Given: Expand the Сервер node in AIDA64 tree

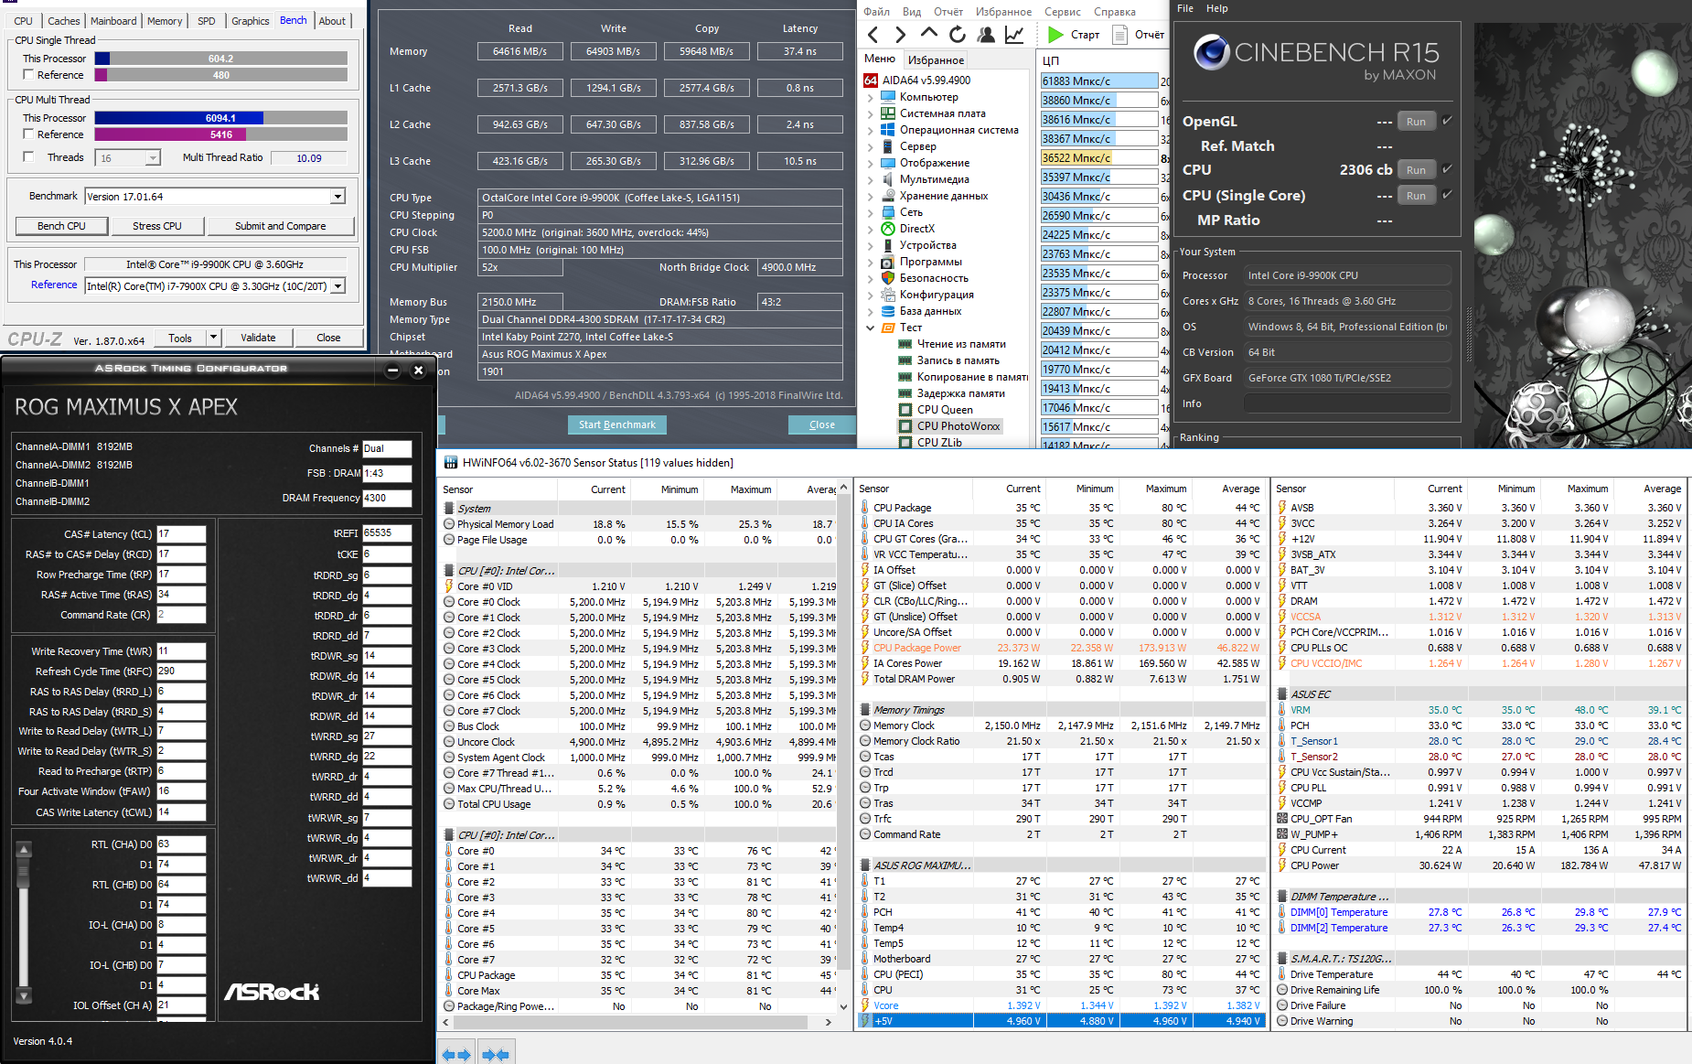Looking at the screenshot, I should [870, 146].
